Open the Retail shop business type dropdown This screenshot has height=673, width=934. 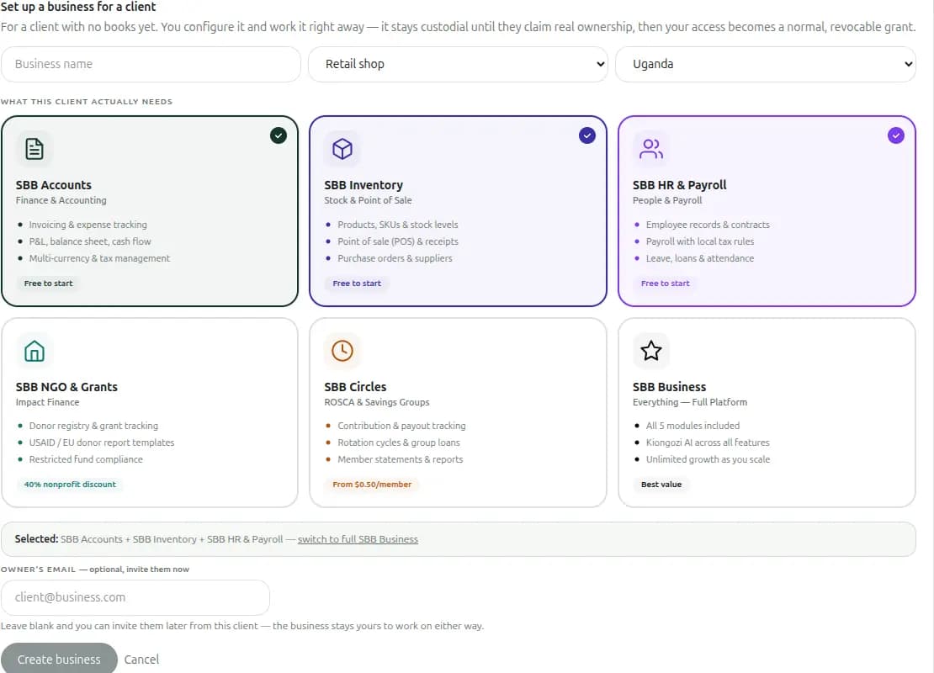(458, 64)
